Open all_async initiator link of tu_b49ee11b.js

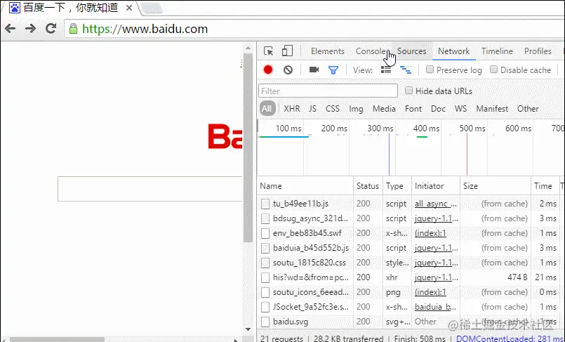(x=436, y=204)
